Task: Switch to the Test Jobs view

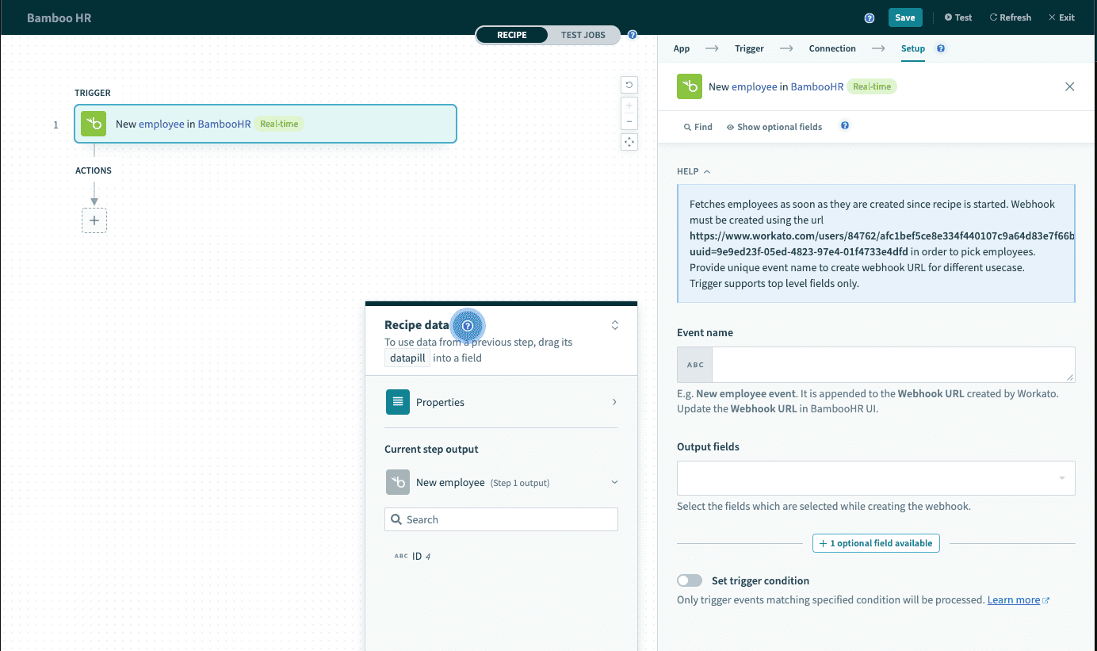Action: pyautogui.click(x=583, y=35)
